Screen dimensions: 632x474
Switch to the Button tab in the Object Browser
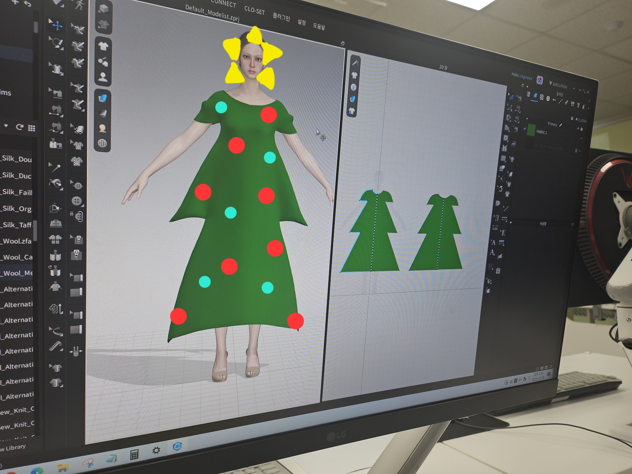tap(548, 99)
